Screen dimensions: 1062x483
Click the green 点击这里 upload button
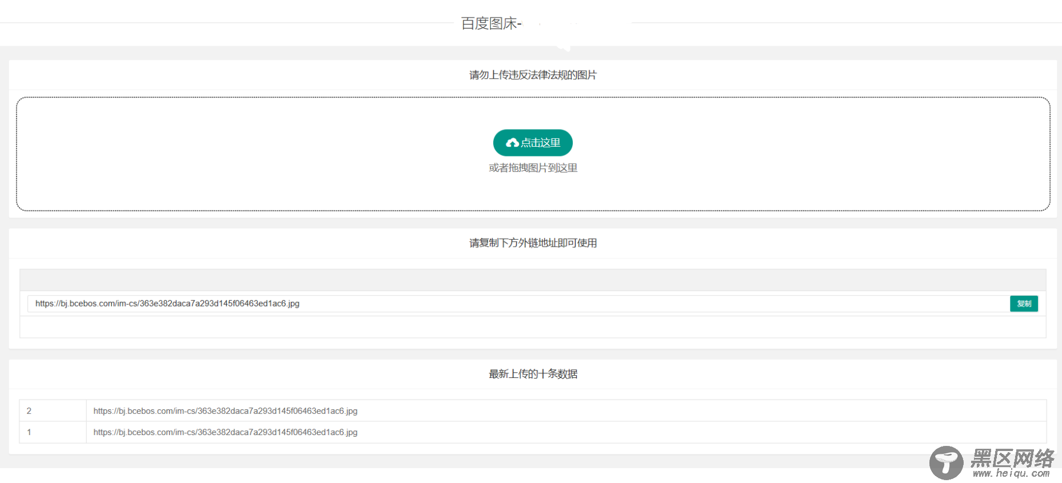(533, 143)
